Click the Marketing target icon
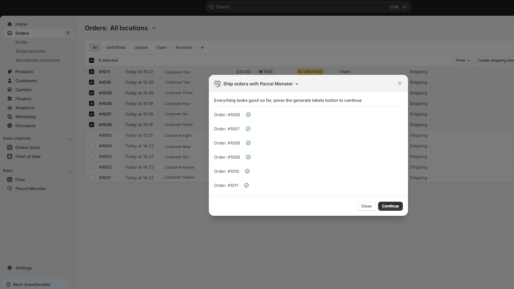Screen dimensions: 514x289 [x=10, y=117]
